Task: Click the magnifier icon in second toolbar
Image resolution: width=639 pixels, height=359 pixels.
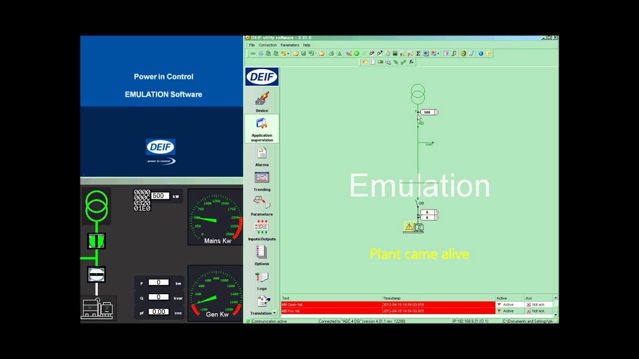Action: [388, 62]
